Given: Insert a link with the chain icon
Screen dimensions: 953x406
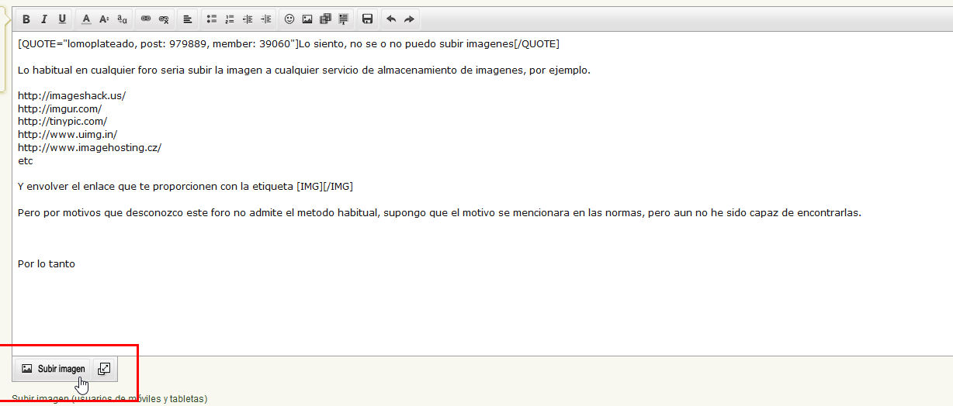Looking at the screenshot, I should point(146,19).
